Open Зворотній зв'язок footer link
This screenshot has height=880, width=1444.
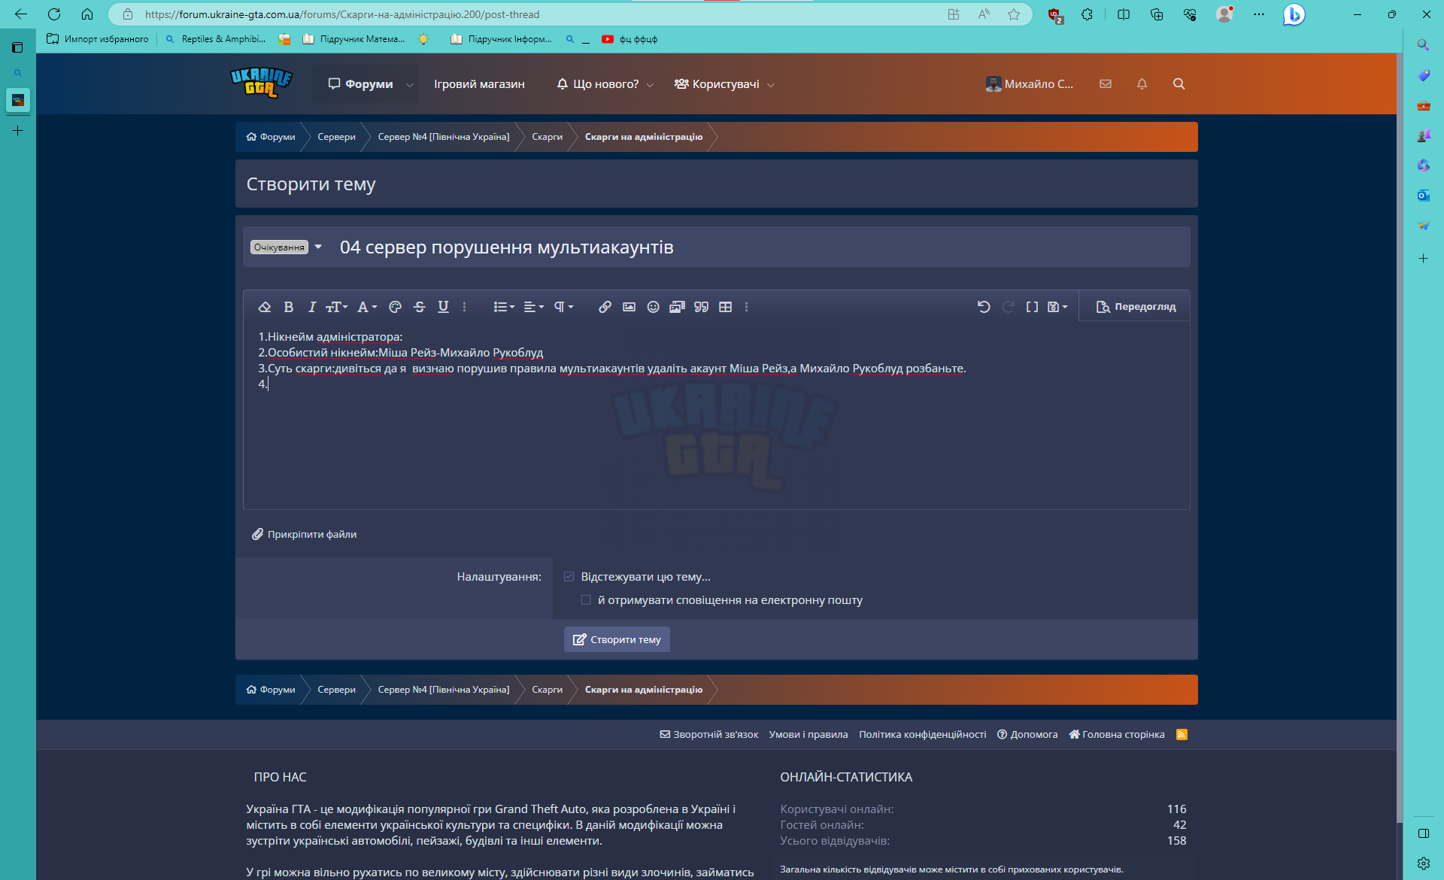(x=709, y=735)
